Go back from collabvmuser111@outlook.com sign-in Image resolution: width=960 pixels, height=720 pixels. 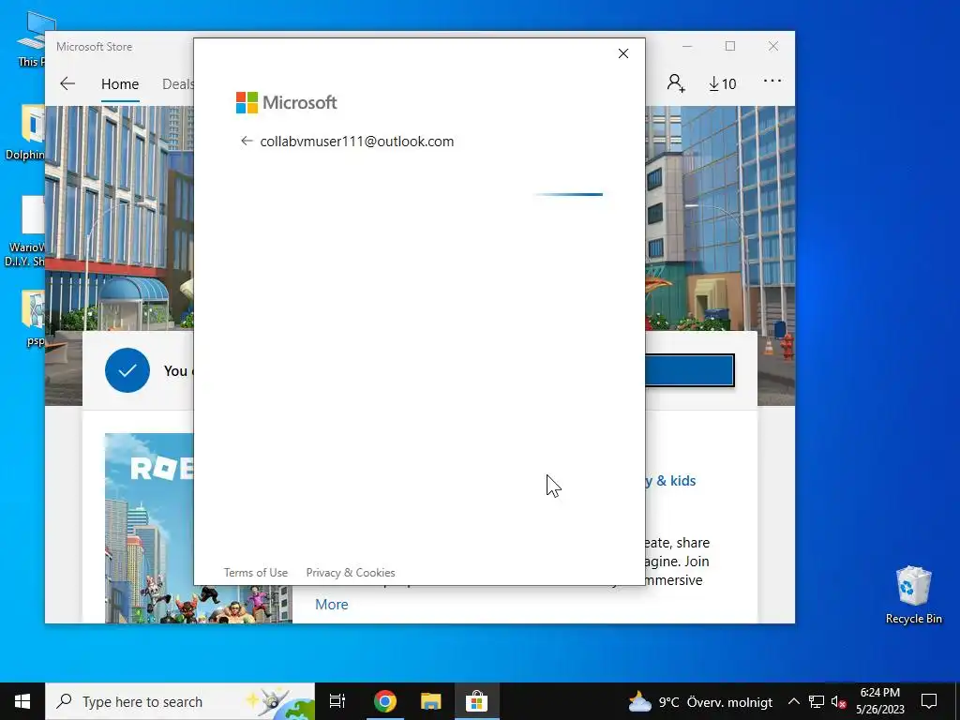pyautogui.click(x=247, y=142)
